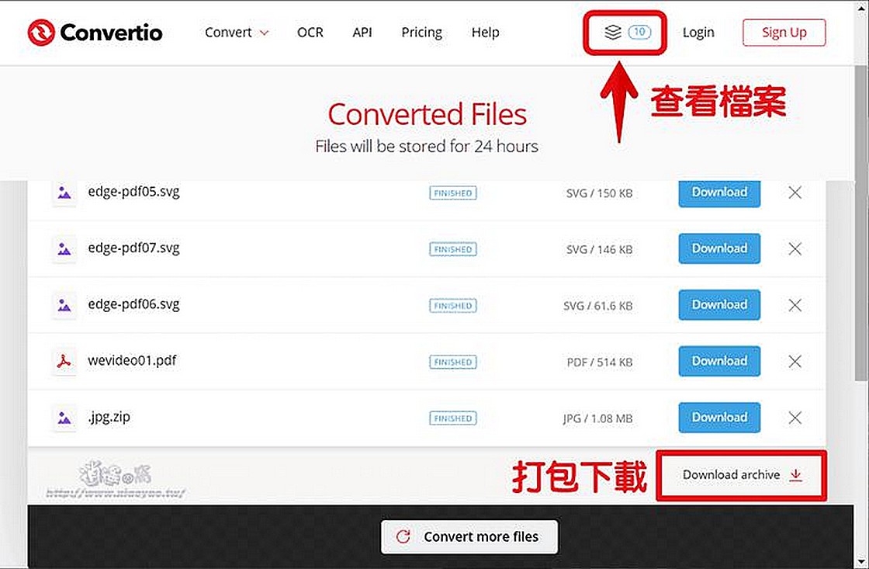Click the Convertio logo icon

click(41, 33)
